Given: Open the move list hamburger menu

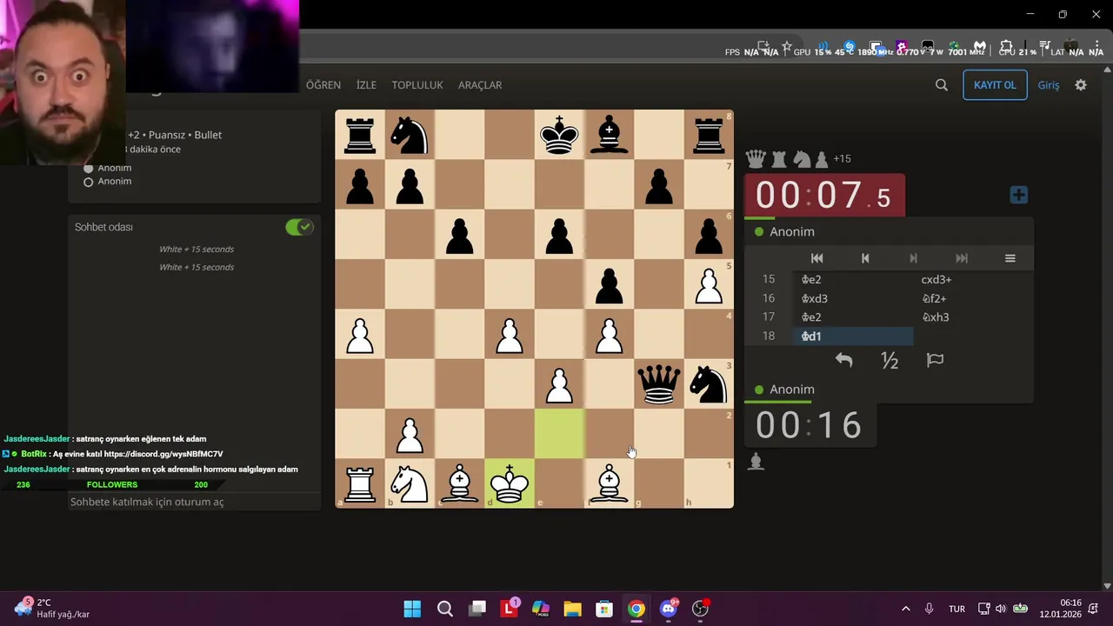Looking at the screenshot, I should click(1010, 258).
